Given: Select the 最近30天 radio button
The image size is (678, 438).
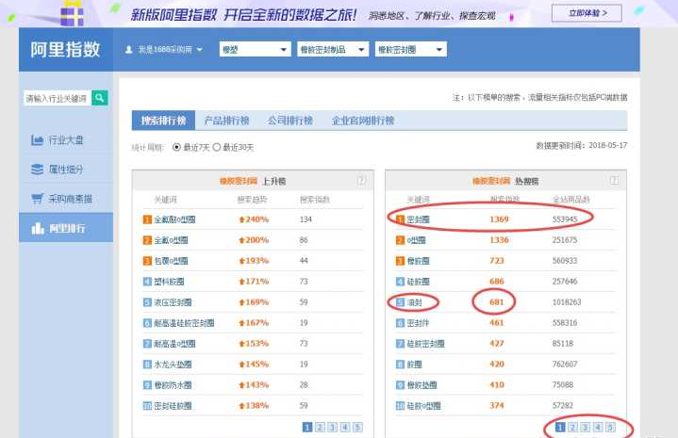Looking at the screenshot, I should click(x=217, y=147).
